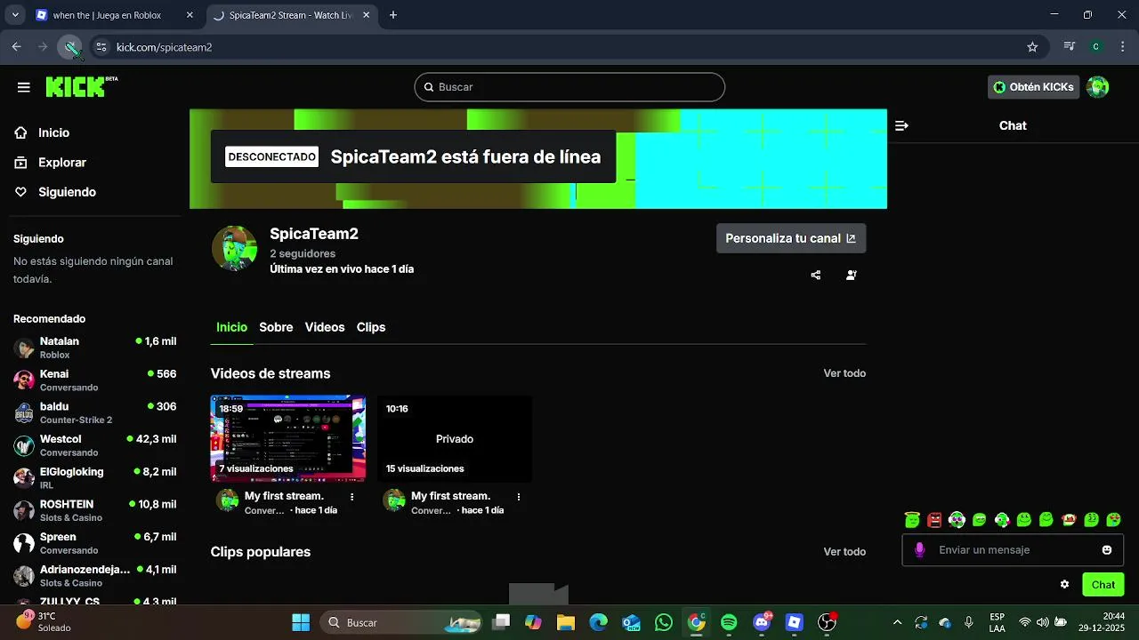Select the SpicaTeam2 Stream browser tab
The width and height of the screenshot is (1139, 640).
click(x=291, y=15)
